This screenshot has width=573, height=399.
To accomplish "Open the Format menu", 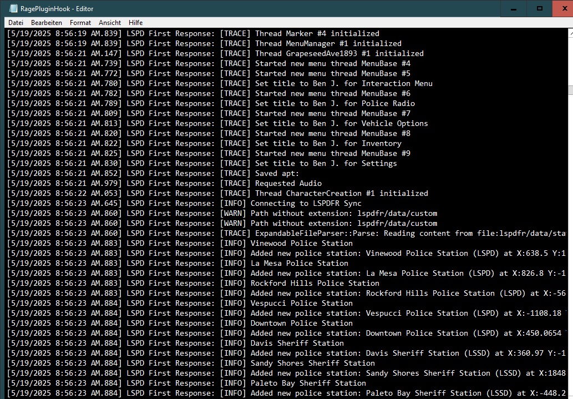I will [x=80, y=23].
